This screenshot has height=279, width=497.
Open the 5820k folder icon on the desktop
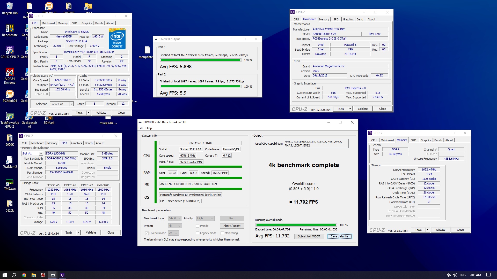[10, 206]
